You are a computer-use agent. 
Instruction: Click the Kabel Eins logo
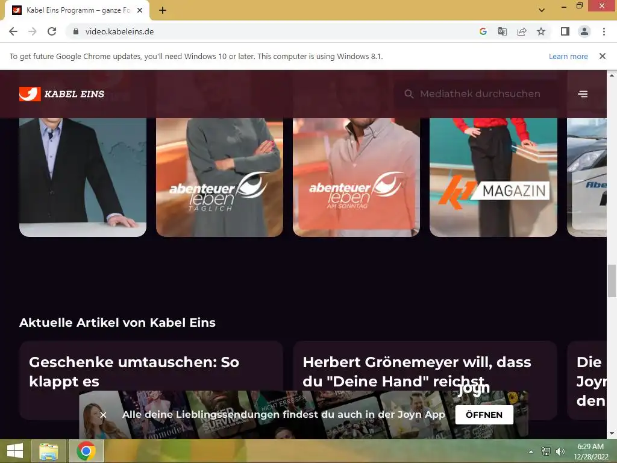tap(62, 93)
